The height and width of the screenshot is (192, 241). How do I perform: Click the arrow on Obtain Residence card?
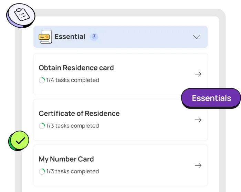pos(198,74)
